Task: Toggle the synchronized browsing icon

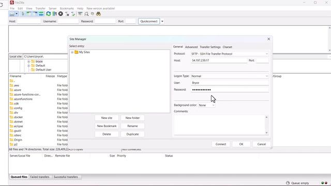Action: point(92,14)
